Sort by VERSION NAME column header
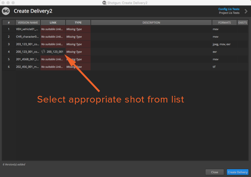 click(28, 22)
